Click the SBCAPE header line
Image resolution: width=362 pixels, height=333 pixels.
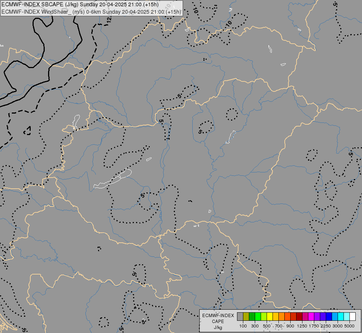80,4
